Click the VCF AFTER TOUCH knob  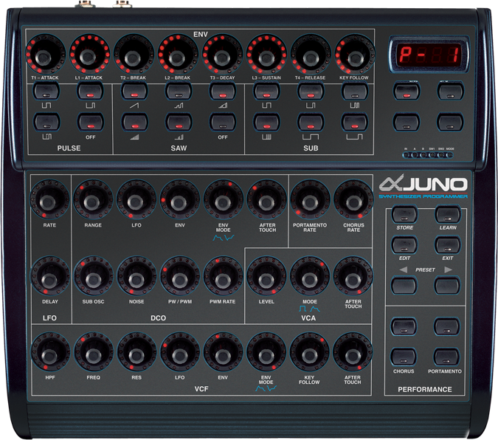coord(353,352)
